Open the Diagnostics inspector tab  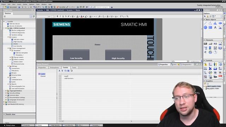(x=186, y=65)
